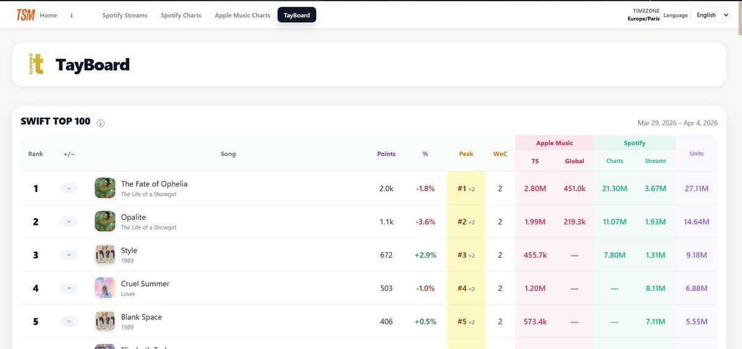This screenshot has width=742, height=349.
Task: Click song title Cruel Summer
Action: [x=145, y=284]
